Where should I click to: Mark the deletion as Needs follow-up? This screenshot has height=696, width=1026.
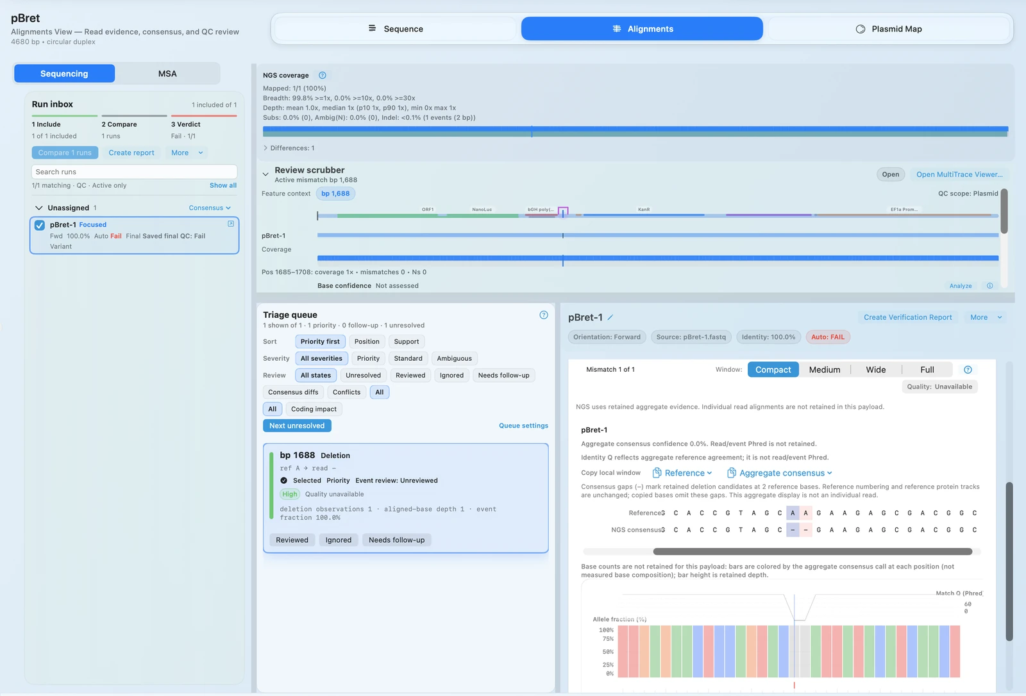[x=396, y=540]
